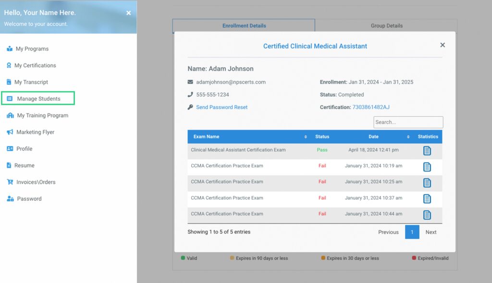Close the Certified Clinical Medical Assistant dialog
The width and height of the screenshot is (492, 283).
pyautogui.click(x=443, y=45)
